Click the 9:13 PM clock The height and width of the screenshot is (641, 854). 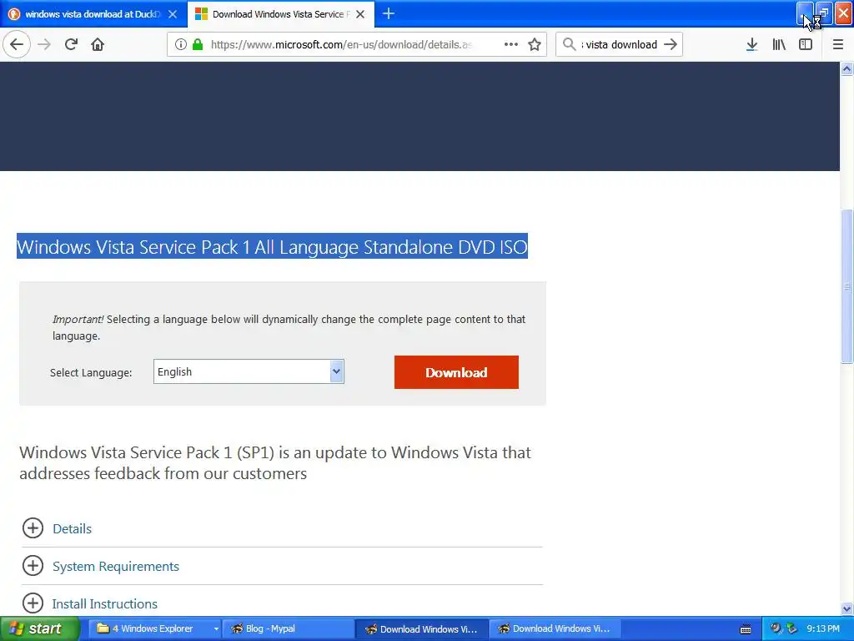(823, 628)
